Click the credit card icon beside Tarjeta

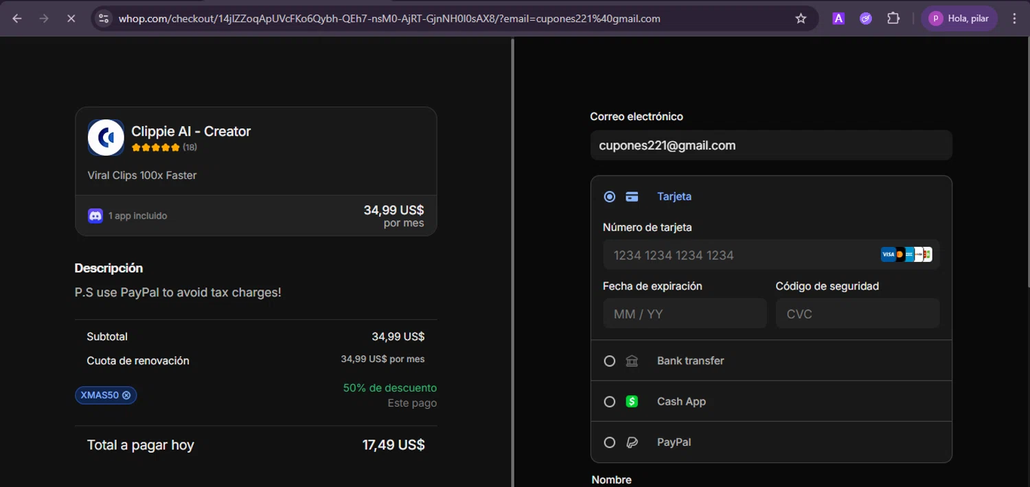pyautogui.click(x=632, y=197)
